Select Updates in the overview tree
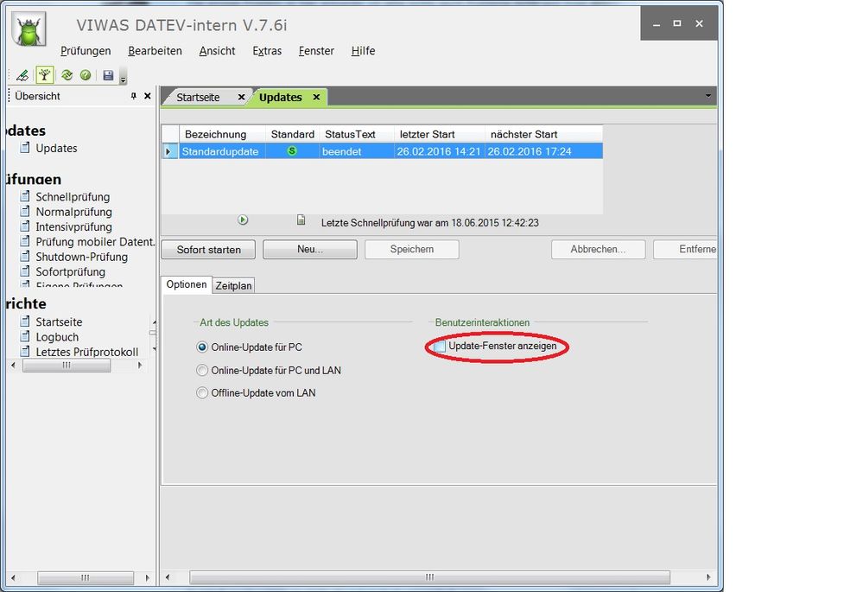 56,148
